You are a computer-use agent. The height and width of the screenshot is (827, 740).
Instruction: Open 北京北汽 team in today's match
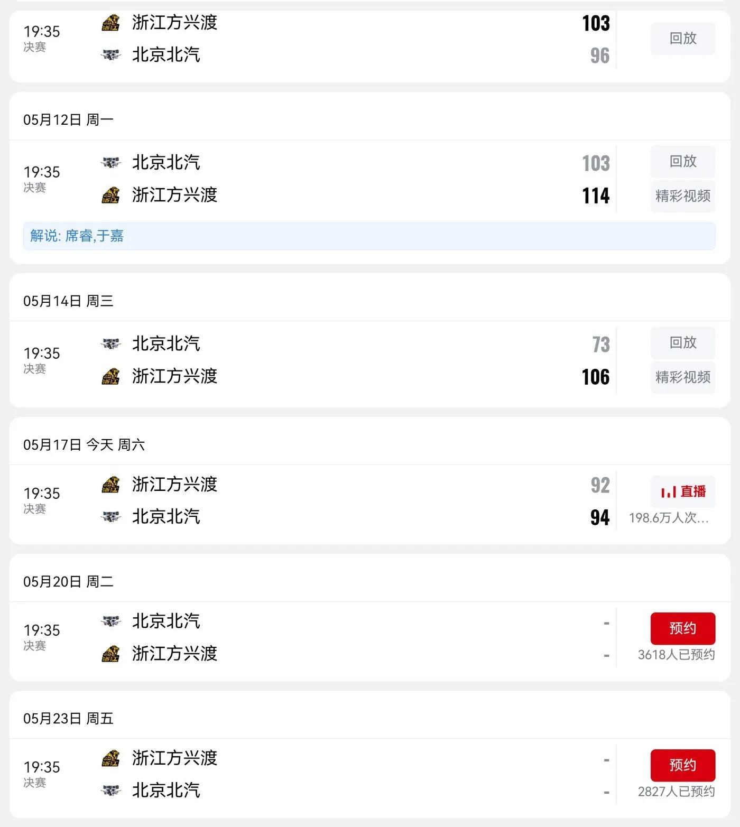(x=166, y=517)
